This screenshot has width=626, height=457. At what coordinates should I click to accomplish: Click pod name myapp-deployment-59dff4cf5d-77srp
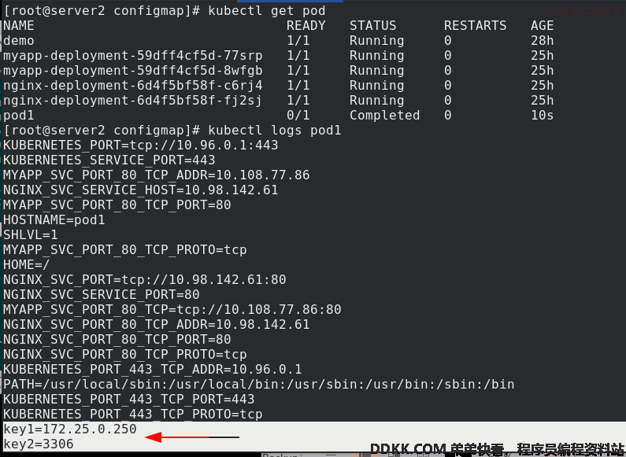pyautogui.click(x=133, y=56)
